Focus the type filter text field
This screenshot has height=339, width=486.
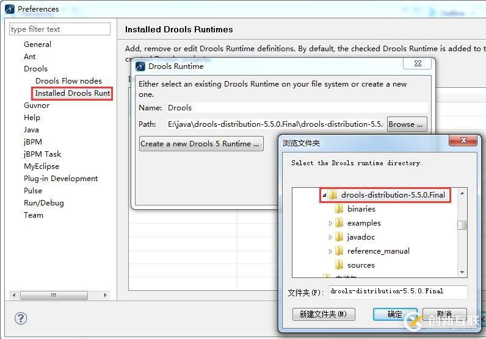60,29
